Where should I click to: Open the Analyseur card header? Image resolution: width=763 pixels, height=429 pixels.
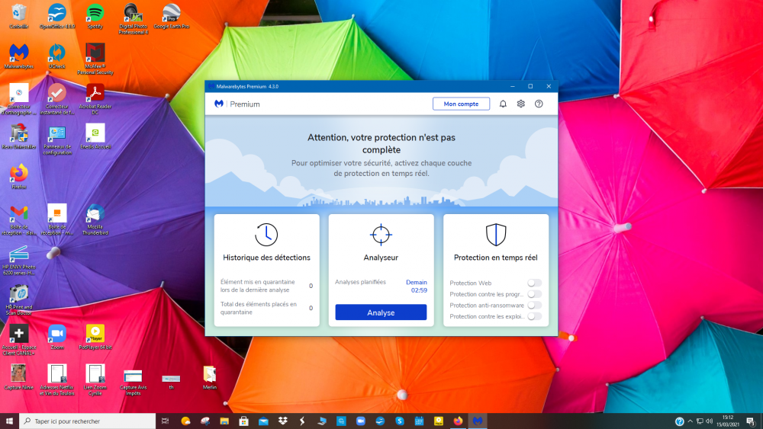(381, 258)
